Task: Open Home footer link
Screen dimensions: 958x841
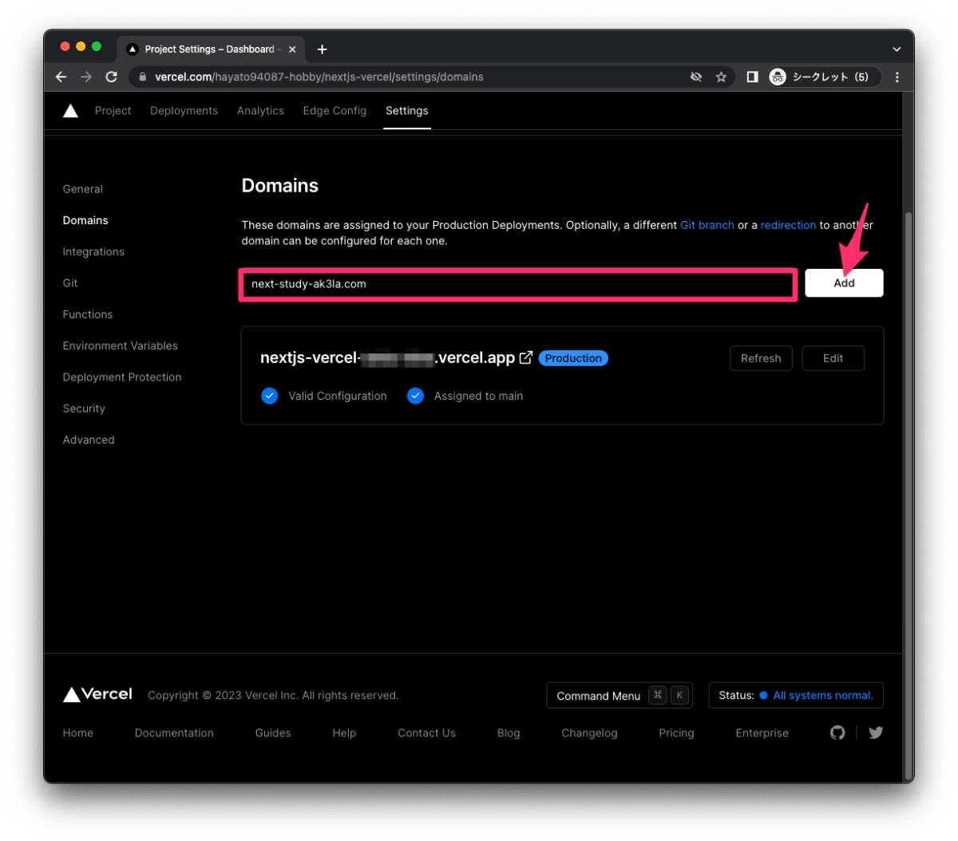Action: [78, 733]
